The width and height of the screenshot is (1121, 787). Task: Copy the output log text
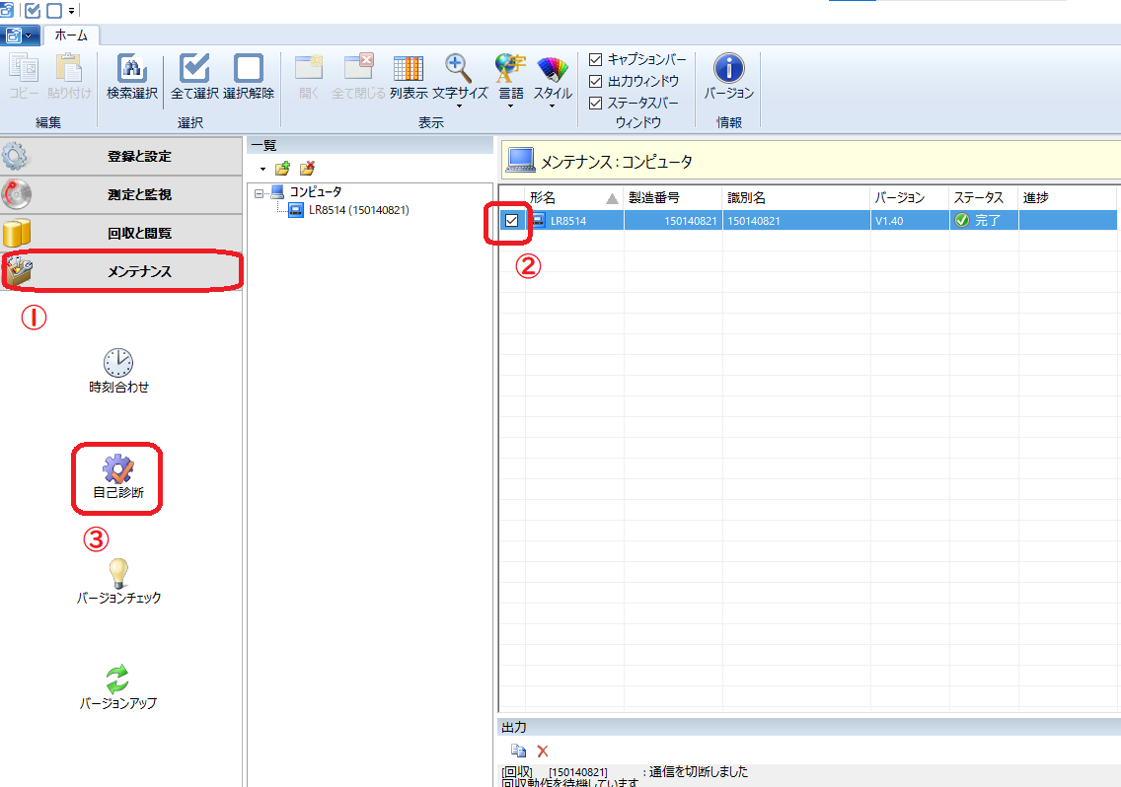click(517, 750)
